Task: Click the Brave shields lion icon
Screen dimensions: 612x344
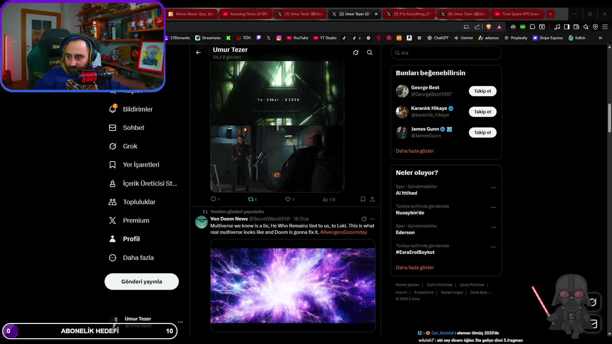Action: click(x=489, y=27)
